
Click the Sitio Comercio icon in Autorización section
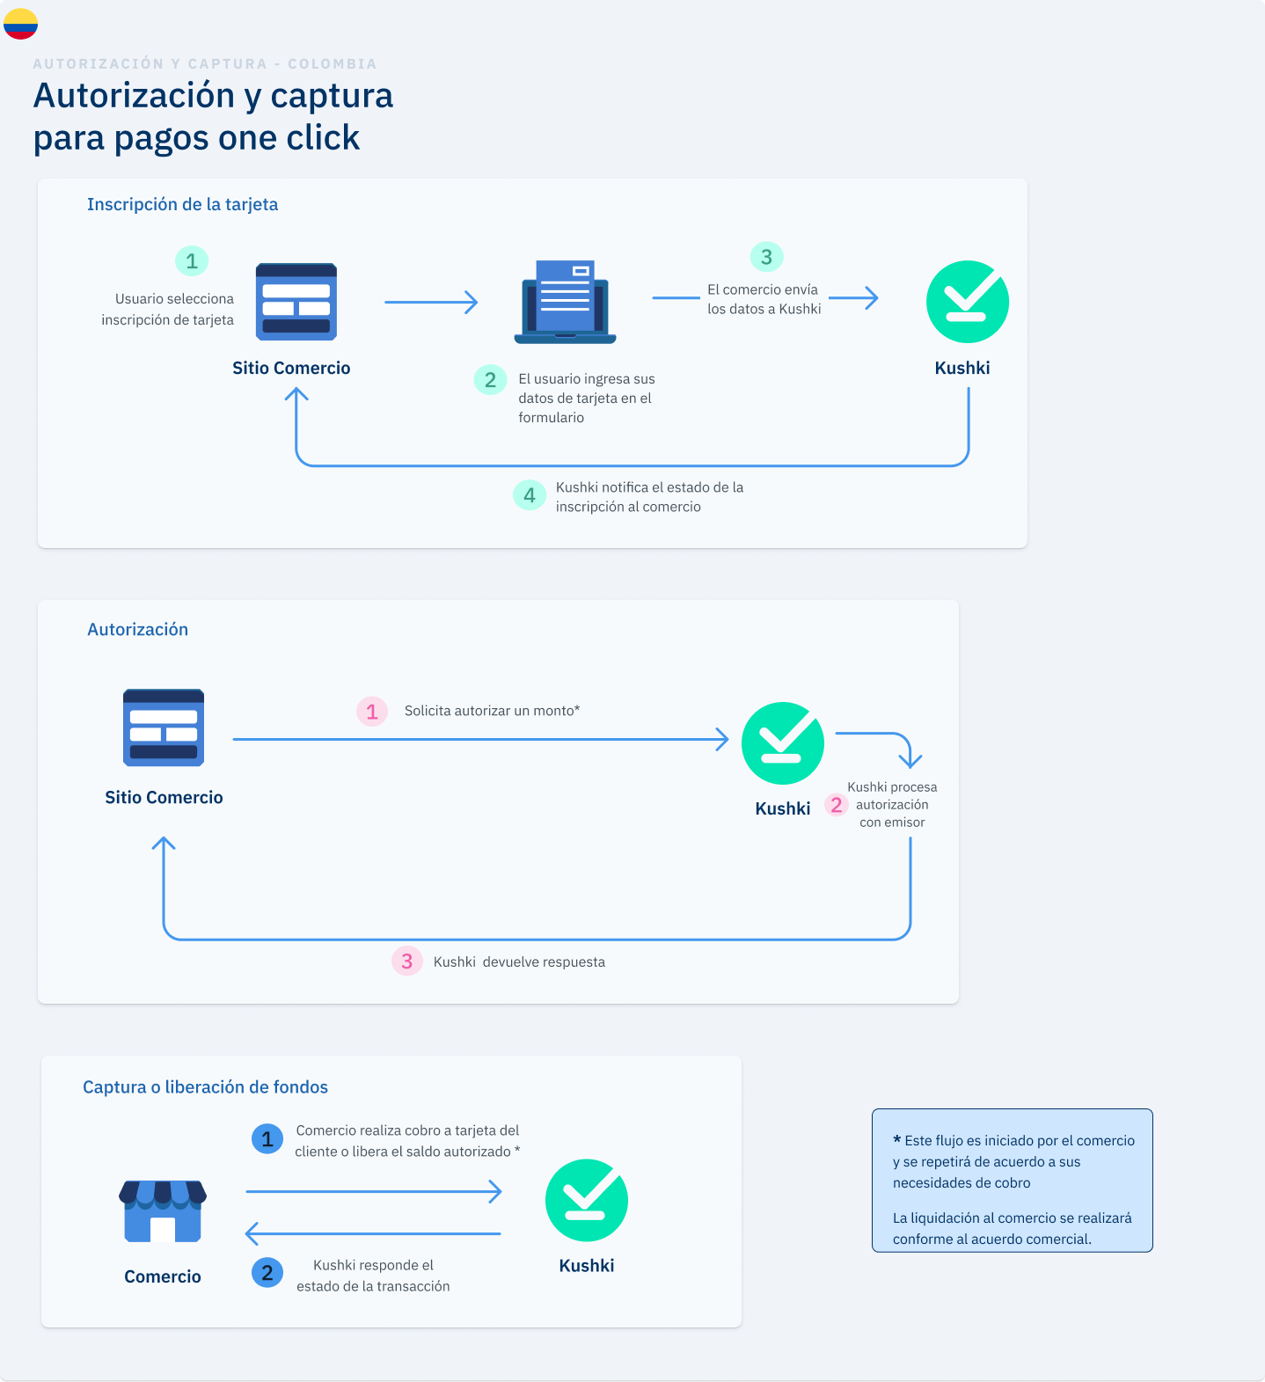coord(164,728)
